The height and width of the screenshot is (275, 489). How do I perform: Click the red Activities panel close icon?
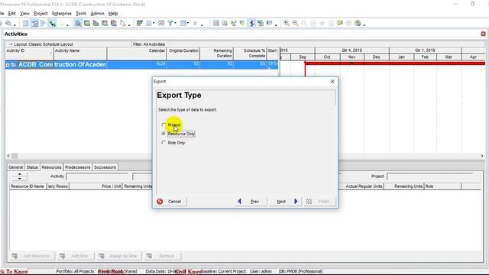[x=483, y=34]
